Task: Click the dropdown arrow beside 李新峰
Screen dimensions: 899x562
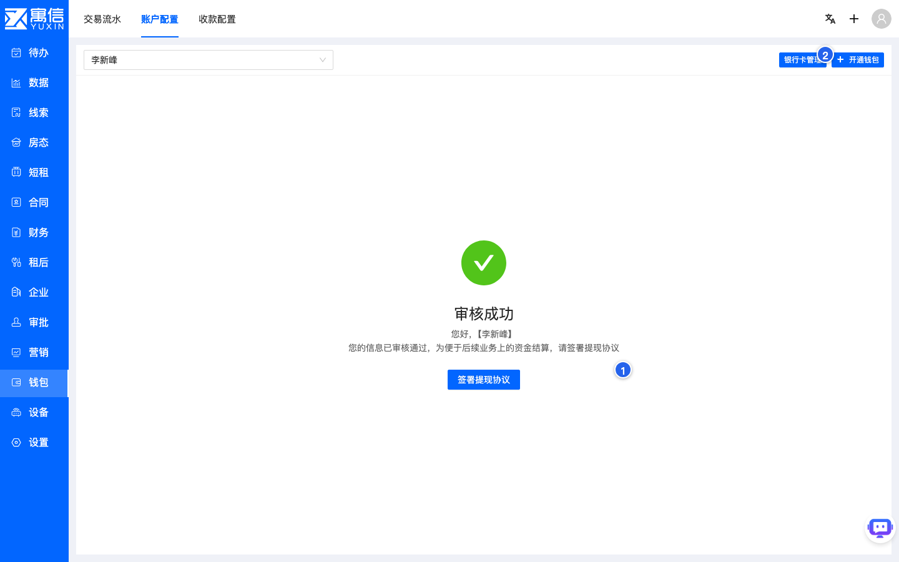Action: [323, 60]
